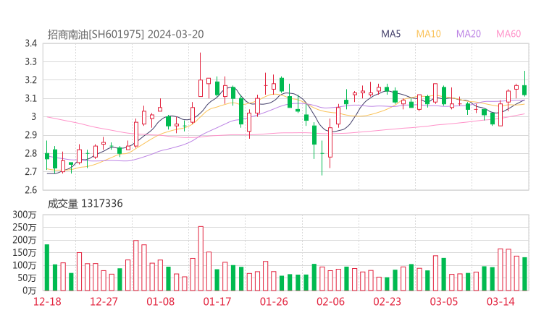This screenshot has height=318, width=536.
Task: Click the 3.1 price axis label
Action: pyautogui.click(x=30, y=98)
